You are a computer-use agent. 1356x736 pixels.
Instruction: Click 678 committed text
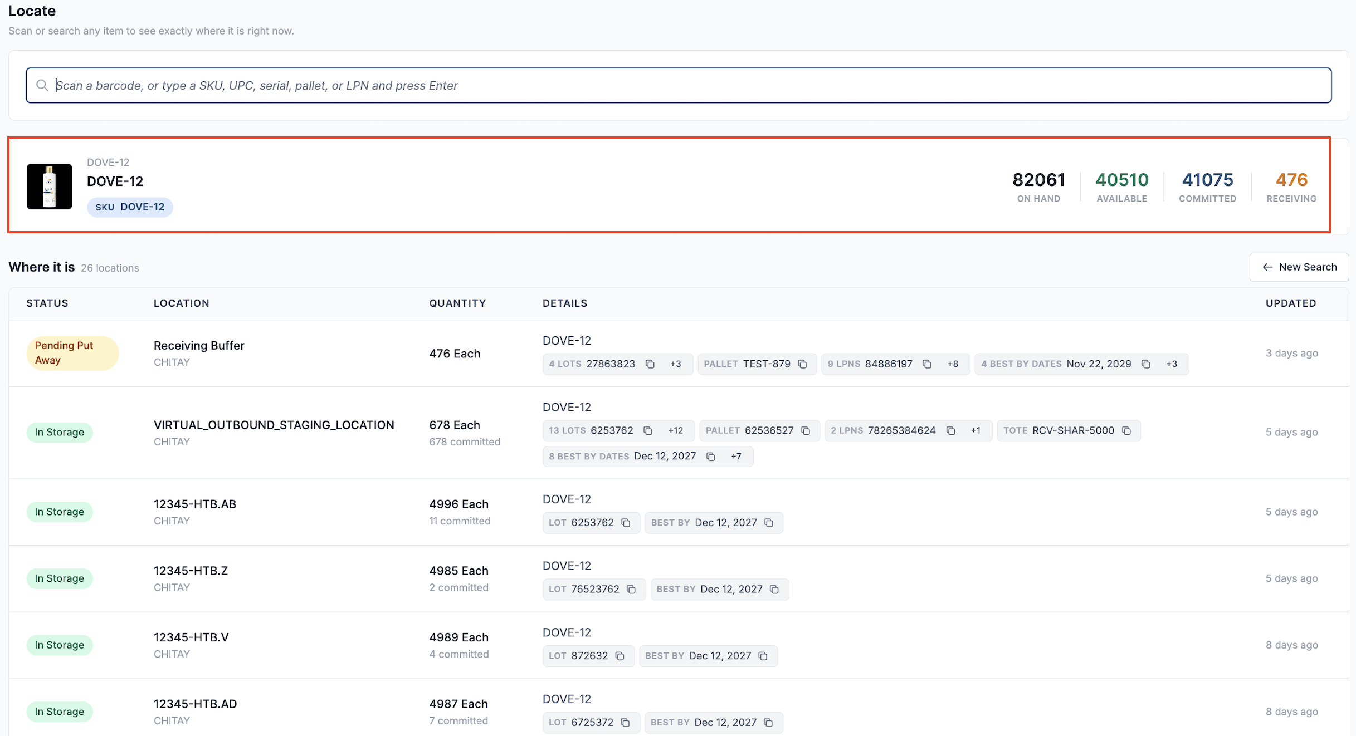(x=465, y=442)
